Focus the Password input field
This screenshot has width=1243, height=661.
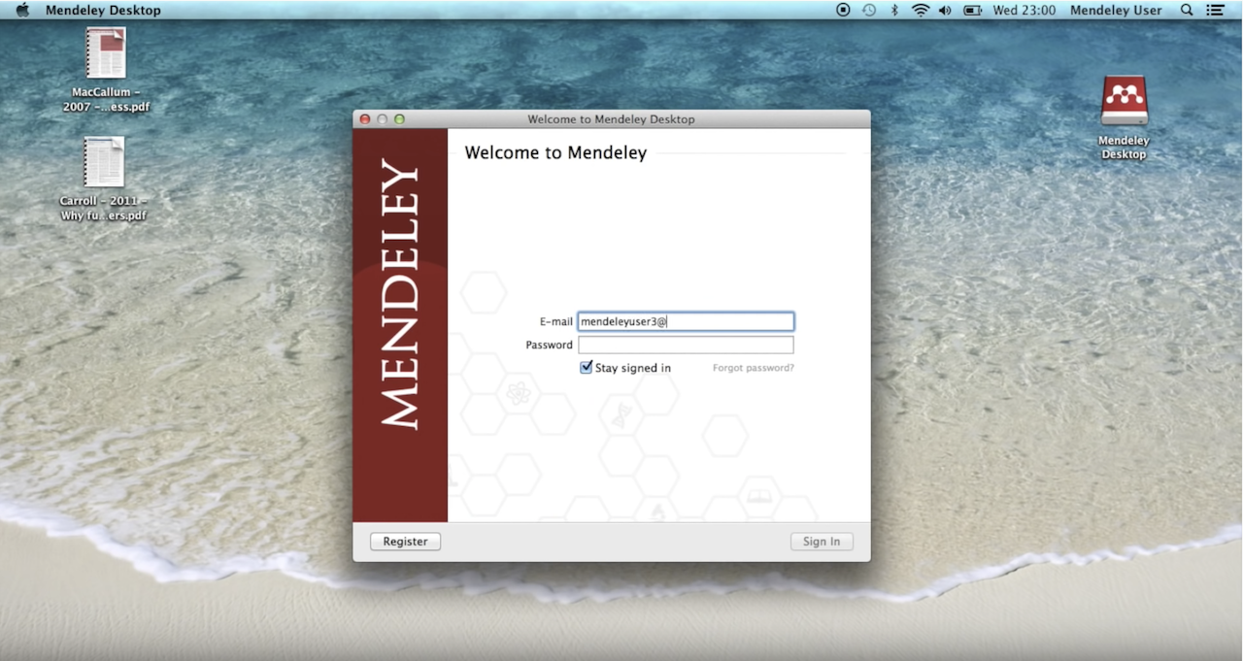(686, 346)
